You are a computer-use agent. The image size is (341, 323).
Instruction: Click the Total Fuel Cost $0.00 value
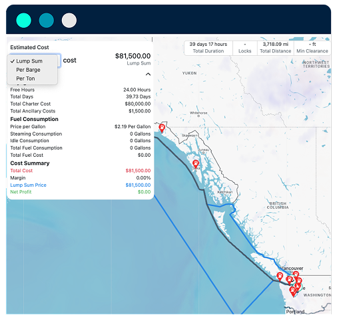pos(144,155)
